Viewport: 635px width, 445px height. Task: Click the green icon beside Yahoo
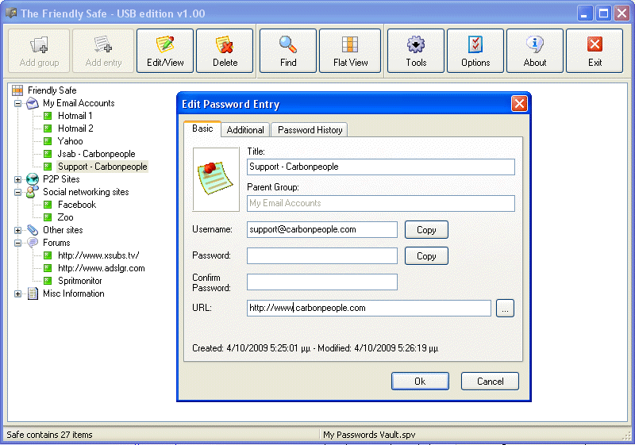pos(48,141)
